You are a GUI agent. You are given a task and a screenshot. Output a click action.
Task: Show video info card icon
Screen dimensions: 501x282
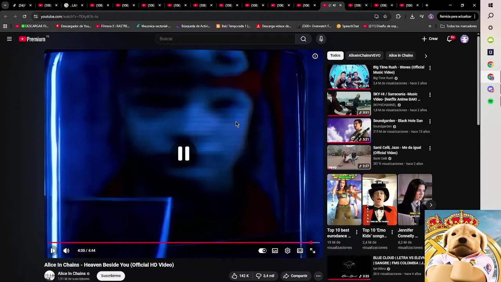(315, 56)
